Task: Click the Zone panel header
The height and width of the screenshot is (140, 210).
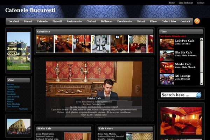Action: coord(18,80)
